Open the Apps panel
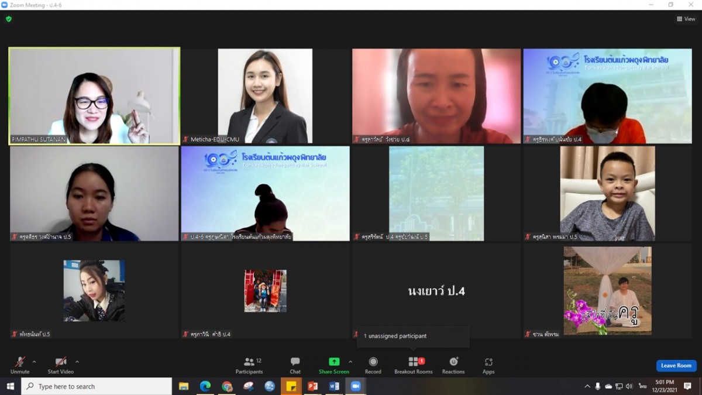Viewport: 702px width, 395px height. click(x=488, y=362)
